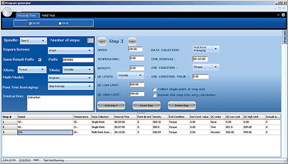The image size is (288, 164).
Task: Open the End Condition Torque dropdown
Action: tap(206, 67)
